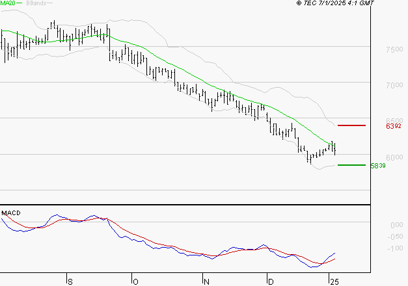408x286 pixels.
Task: Click the BBands legend label
Action: coord(36,3)
